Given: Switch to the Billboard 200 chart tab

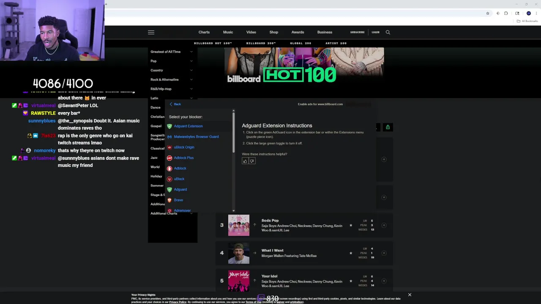Looking at the screenshot, I should click(261, 43).
